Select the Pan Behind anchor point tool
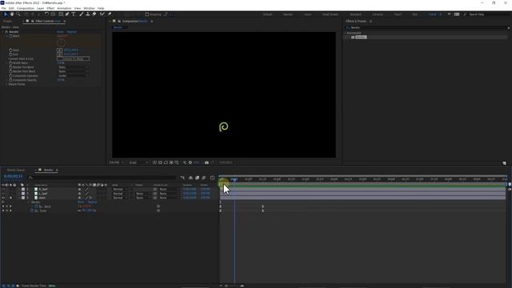This screenshot has height=288, width=512. (x=54, y=14)
